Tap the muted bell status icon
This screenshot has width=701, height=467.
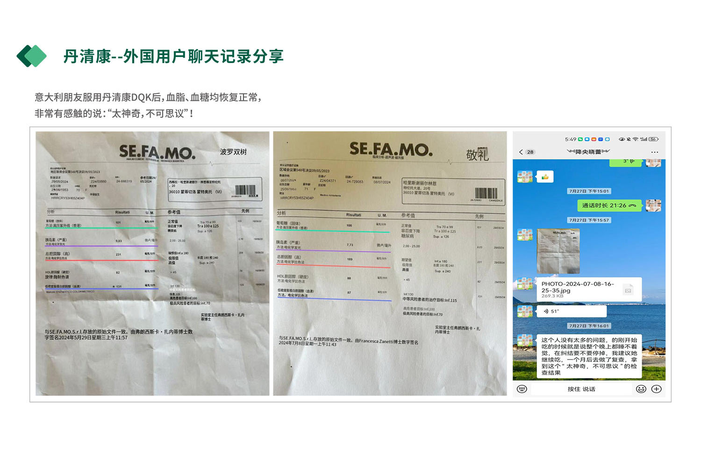click(x=629, y=139)
